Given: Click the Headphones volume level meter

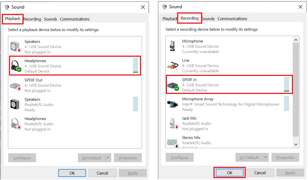Looking at the screenshot, I should pyautogui.click(x=135, y=66).
